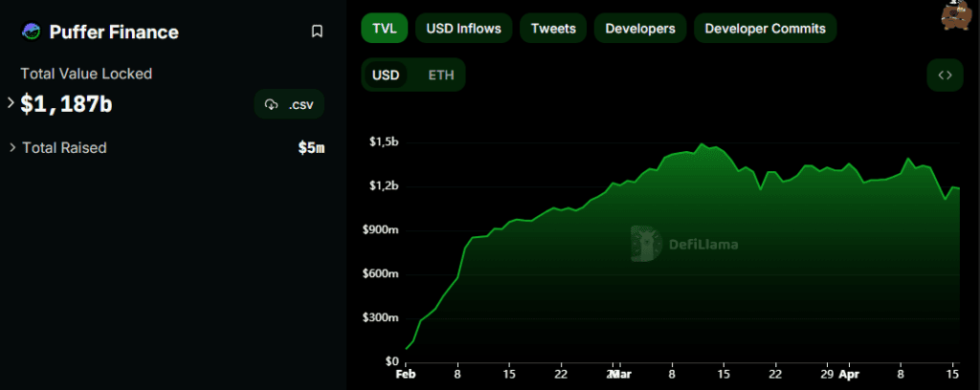Image resolution: width=980 pixels, height=390 pixels.
Task: Click the cloud download icon
Action: pyautogui.click(x=271, y=104)
